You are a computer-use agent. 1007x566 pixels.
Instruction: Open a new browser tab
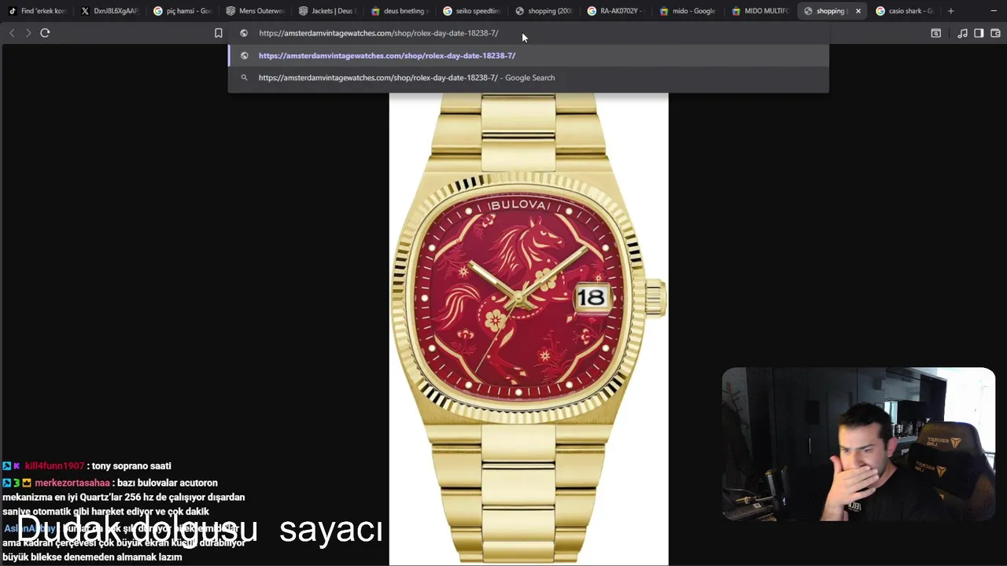pos(950,11)
